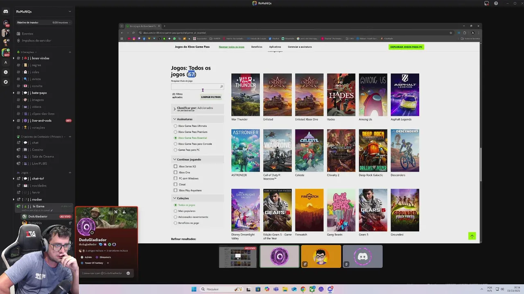This screenshot has height=294, width=524.
Task: Select Xbox Game Pass Ultimate radio button
Action: 176,126
